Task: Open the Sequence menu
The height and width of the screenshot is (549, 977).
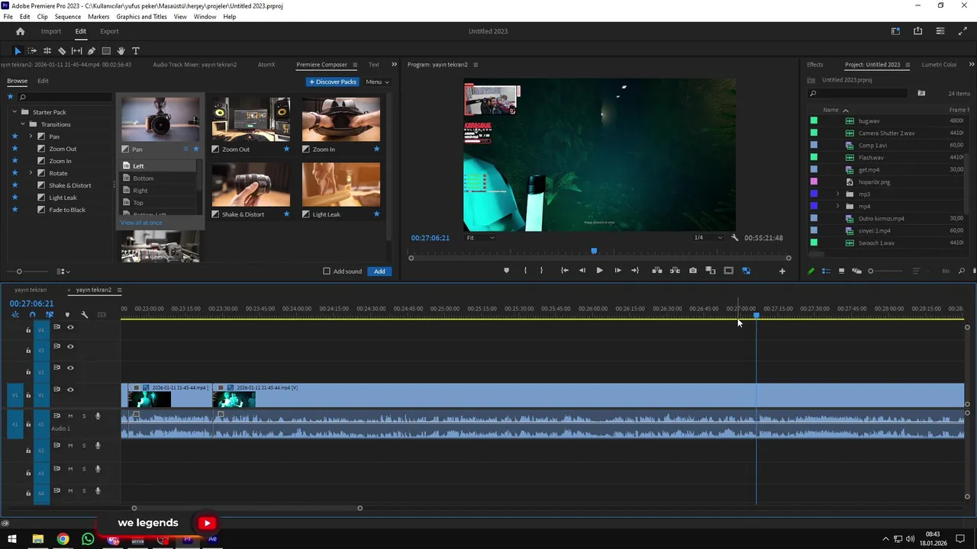Action: tap(68, 17)
